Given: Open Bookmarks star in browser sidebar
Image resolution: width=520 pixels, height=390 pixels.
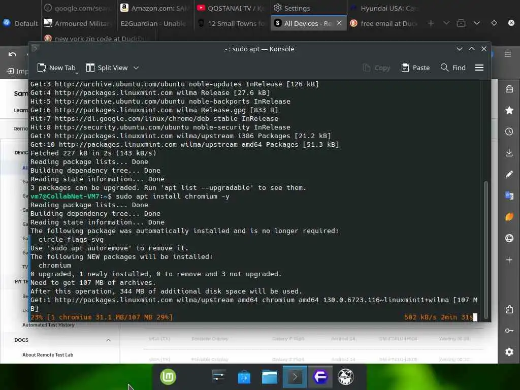Looking at the screenshot, I should tap(509, 110).
